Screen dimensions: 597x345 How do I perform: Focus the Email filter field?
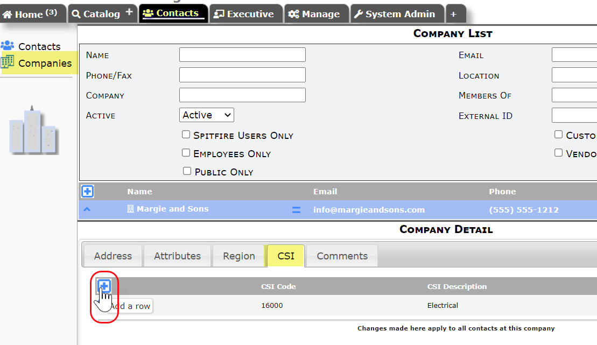tap(574, 55)
